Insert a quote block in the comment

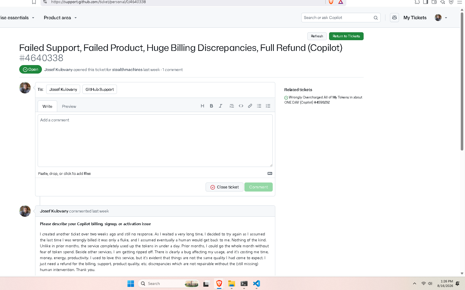tap(232, 106)
